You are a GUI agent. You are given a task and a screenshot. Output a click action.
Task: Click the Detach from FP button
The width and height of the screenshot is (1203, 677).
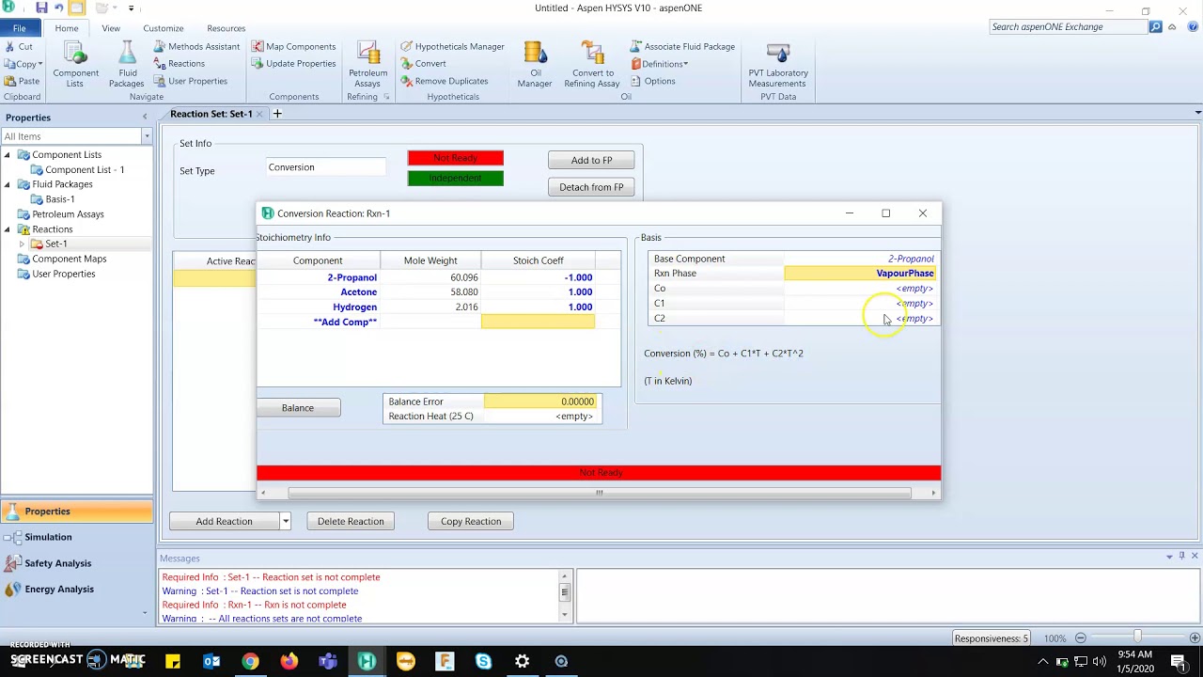tap(591, 187)
